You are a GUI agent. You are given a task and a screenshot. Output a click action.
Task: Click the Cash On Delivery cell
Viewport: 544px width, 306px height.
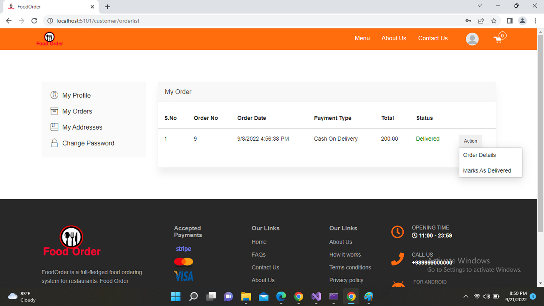336,139
